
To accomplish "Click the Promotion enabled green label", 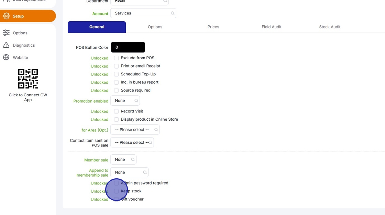I will (91, 101).
